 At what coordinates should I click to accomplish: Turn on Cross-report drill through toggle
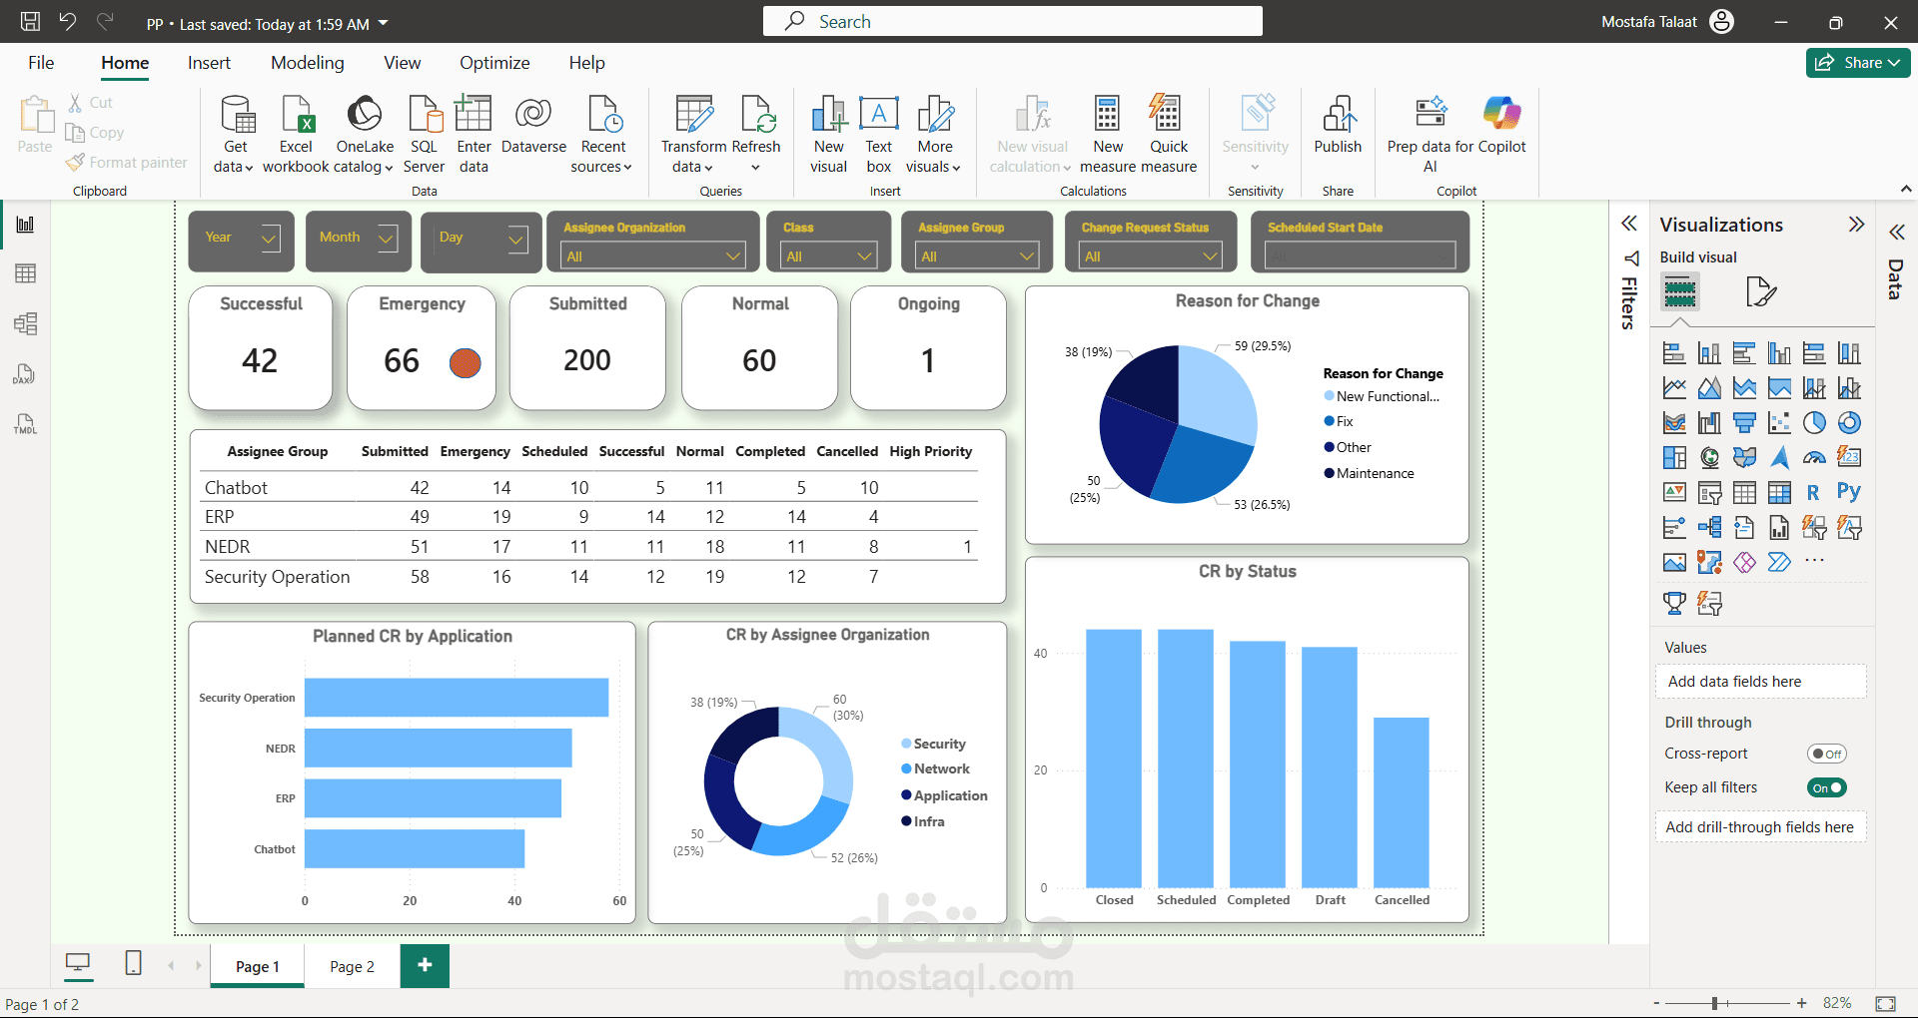pyautogui.click(x=1826, y=755)
